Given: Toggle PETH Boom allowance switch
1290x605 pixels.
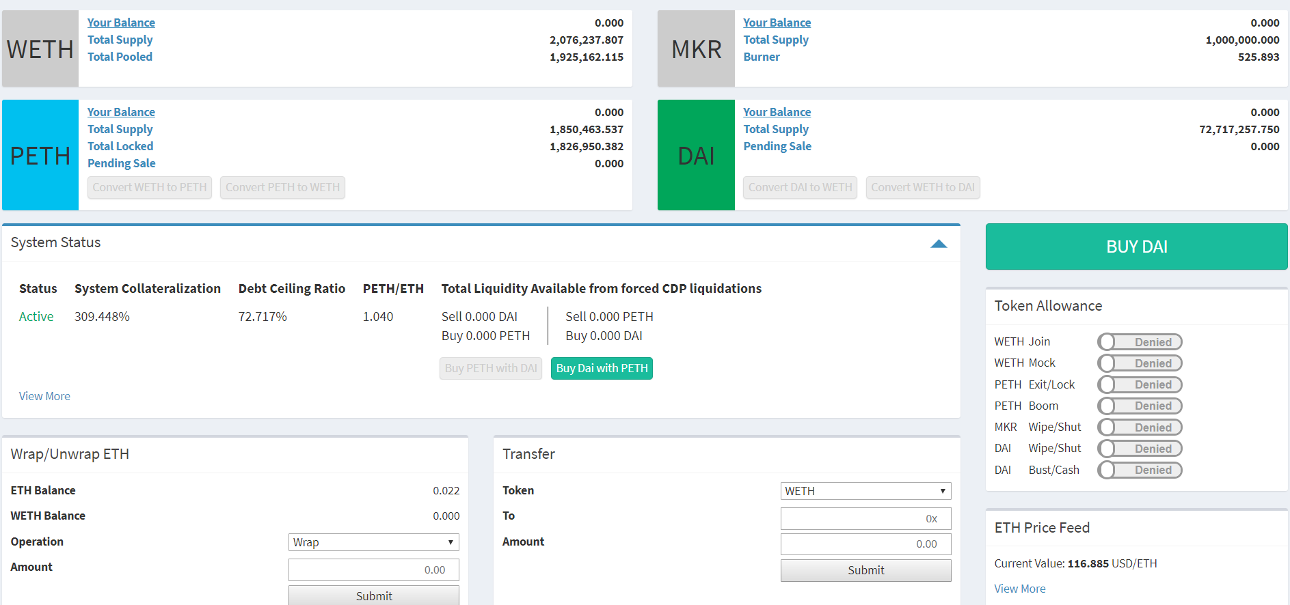Looking at the screenshot, I should click(x=1140, y=406).
